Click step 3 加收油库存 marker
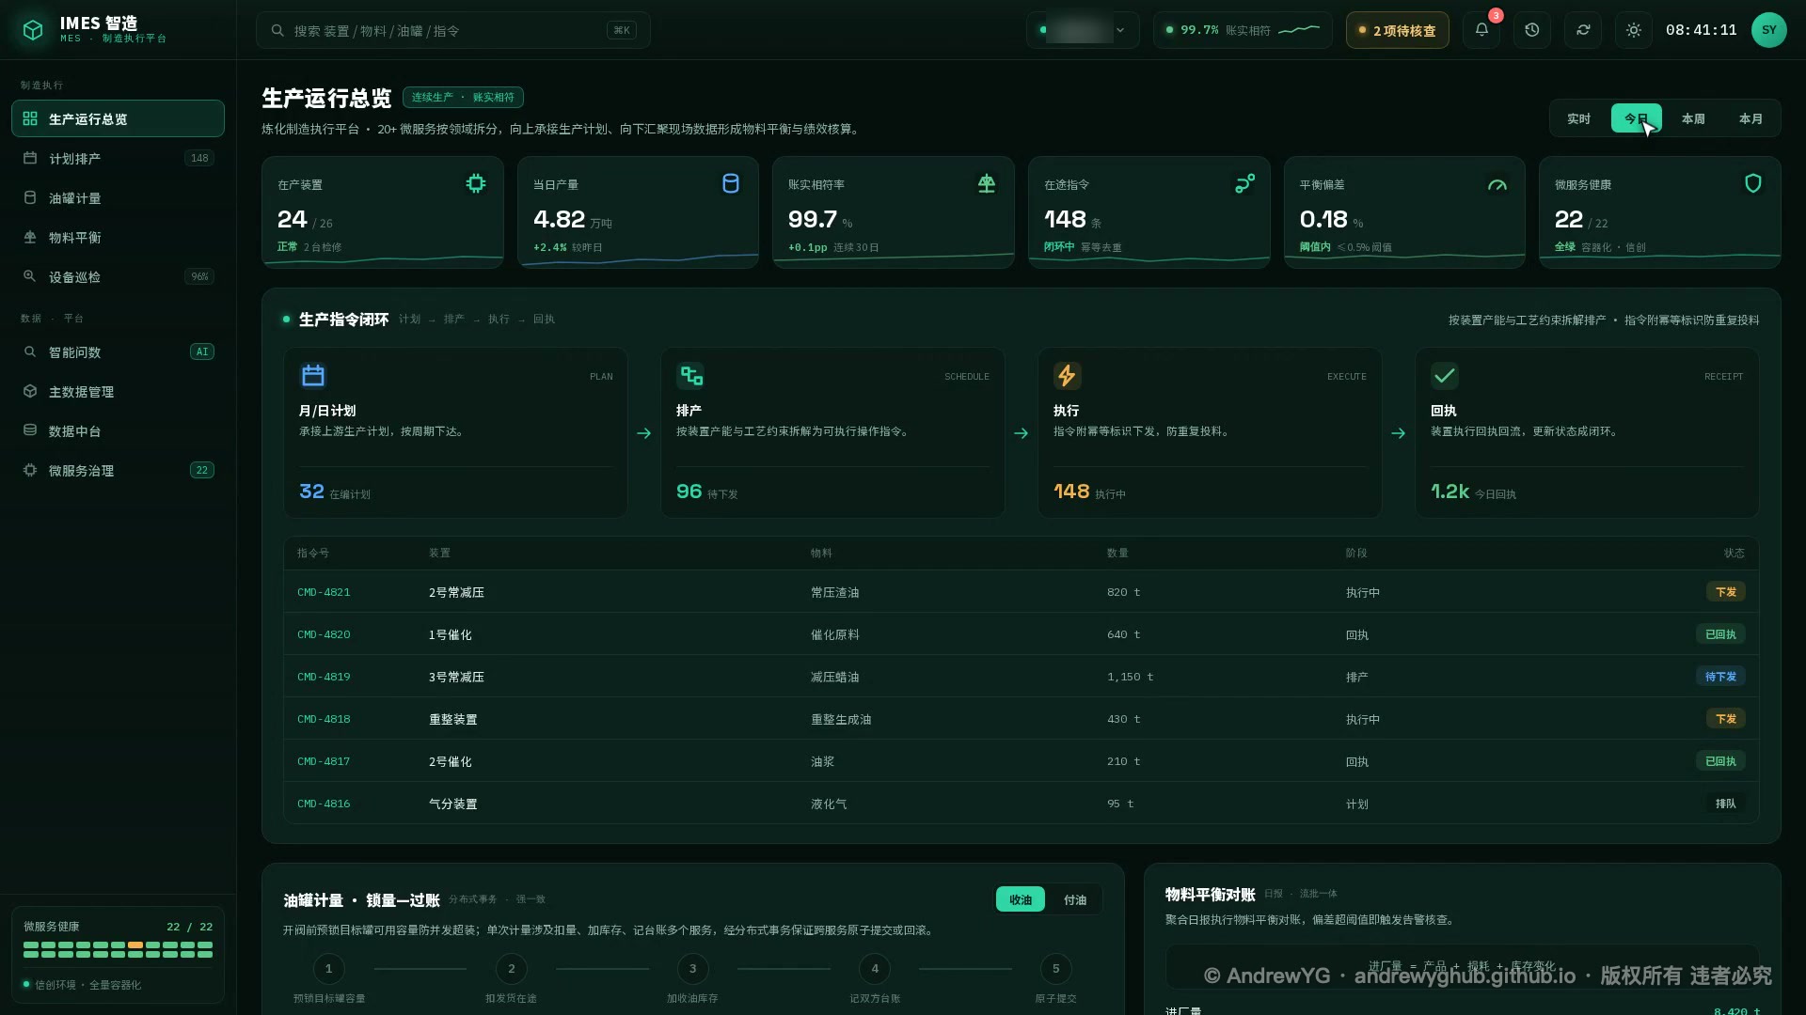The width and height of the screenshot is (1806, 1015). (x=693, y=969)
